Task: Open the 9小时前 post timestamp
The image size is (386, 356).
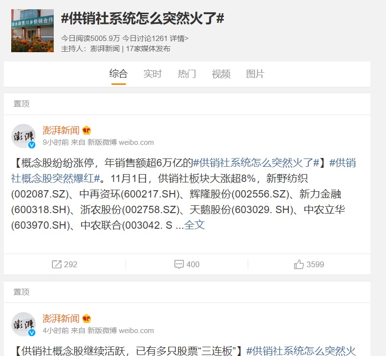Action: [x=56, y=142]
